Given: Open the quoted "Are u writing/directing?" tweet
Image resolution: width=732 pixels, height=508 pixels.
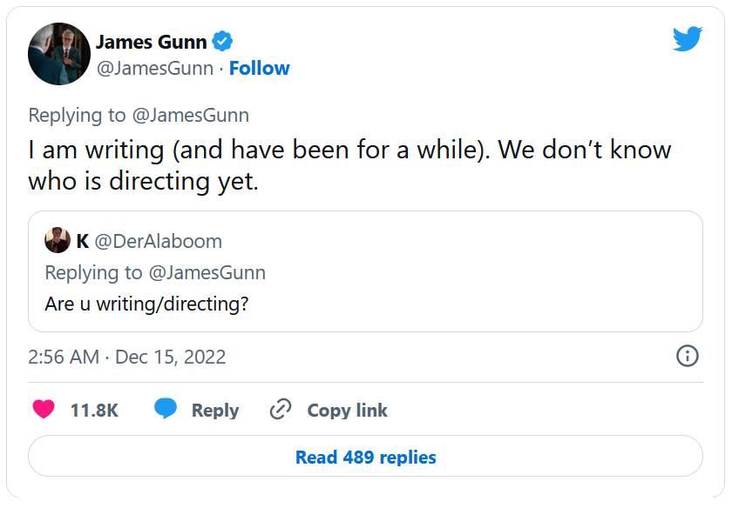Looking at the screenshot, I should coord(146,304).
